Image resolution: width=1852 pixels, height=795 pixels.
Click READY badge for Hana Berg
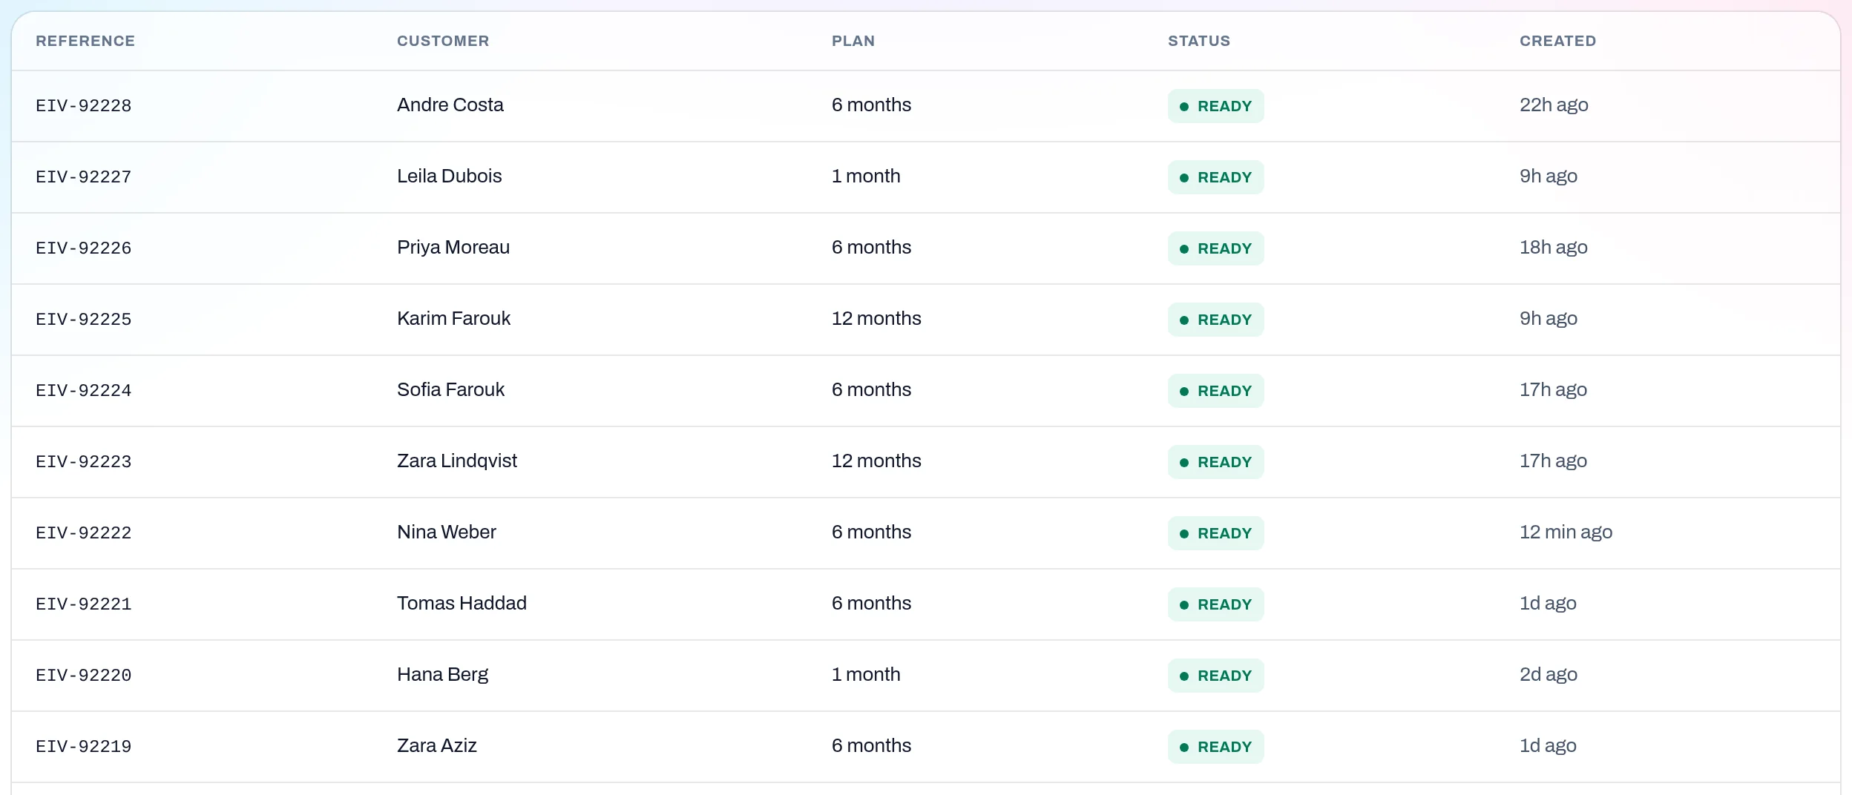pyautogui.click(x=1216, y=676)
